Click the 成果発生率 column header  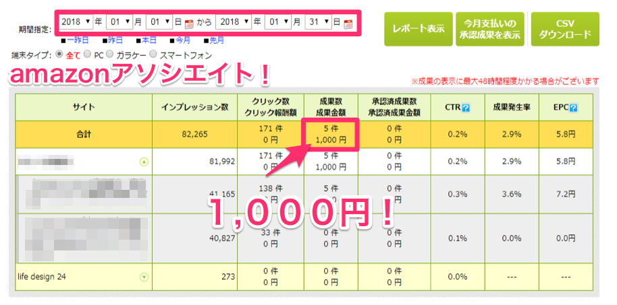pos(511,108)
